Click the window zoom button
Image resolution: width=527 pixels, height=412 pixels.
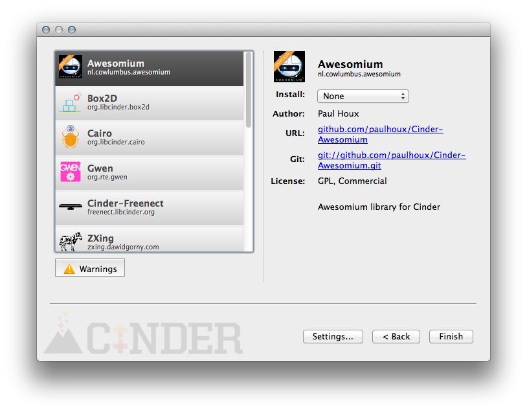pos(72,30)
